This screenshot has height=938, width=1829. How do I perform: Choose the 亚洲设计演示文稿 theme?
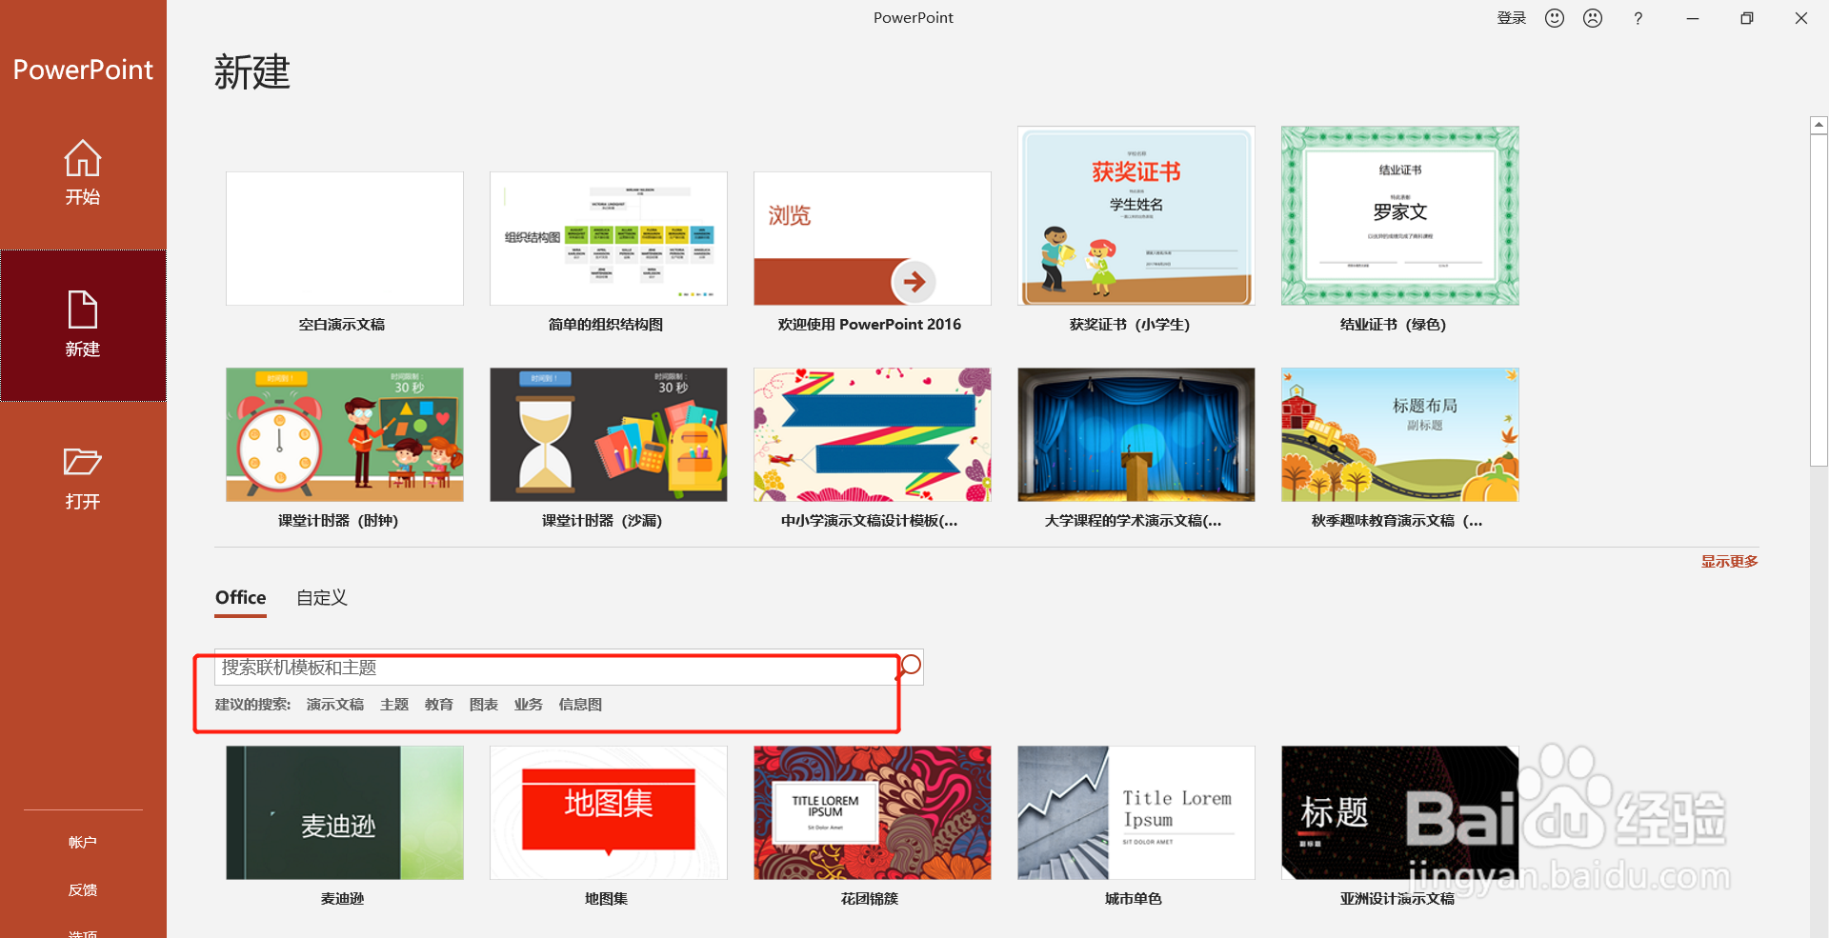coord(1400,812)
